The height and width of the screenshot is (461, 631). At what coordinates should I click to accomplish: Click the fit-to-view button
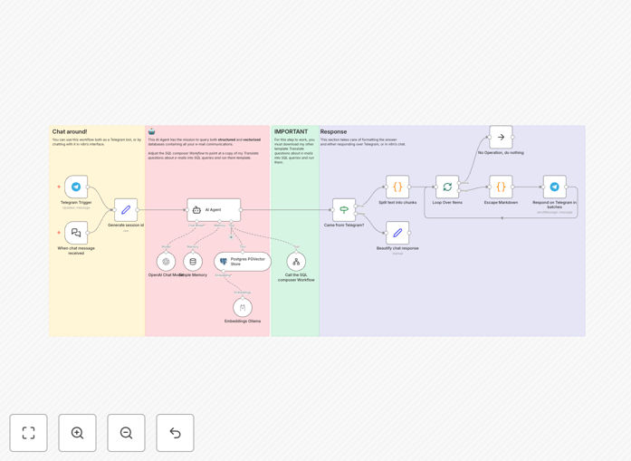tap(29, 433)
